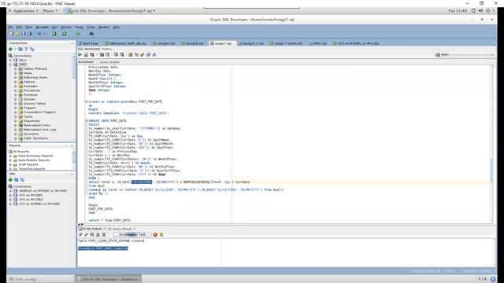The width and height of the screenshot is (504, 283).
Task: Click the New file icon in main toolbar
Action: point(12,34)
